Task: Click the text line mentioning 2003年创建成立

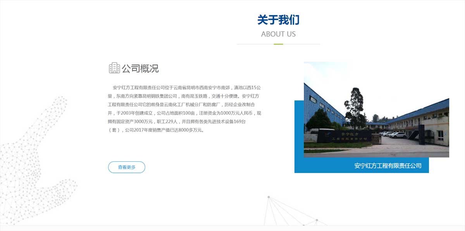Action: pyautogui.click(x=185, y=113)
